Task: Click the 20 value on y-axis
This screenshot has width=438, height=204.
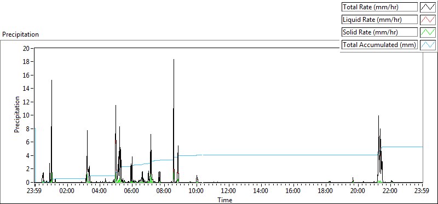Action: point(26,48)
